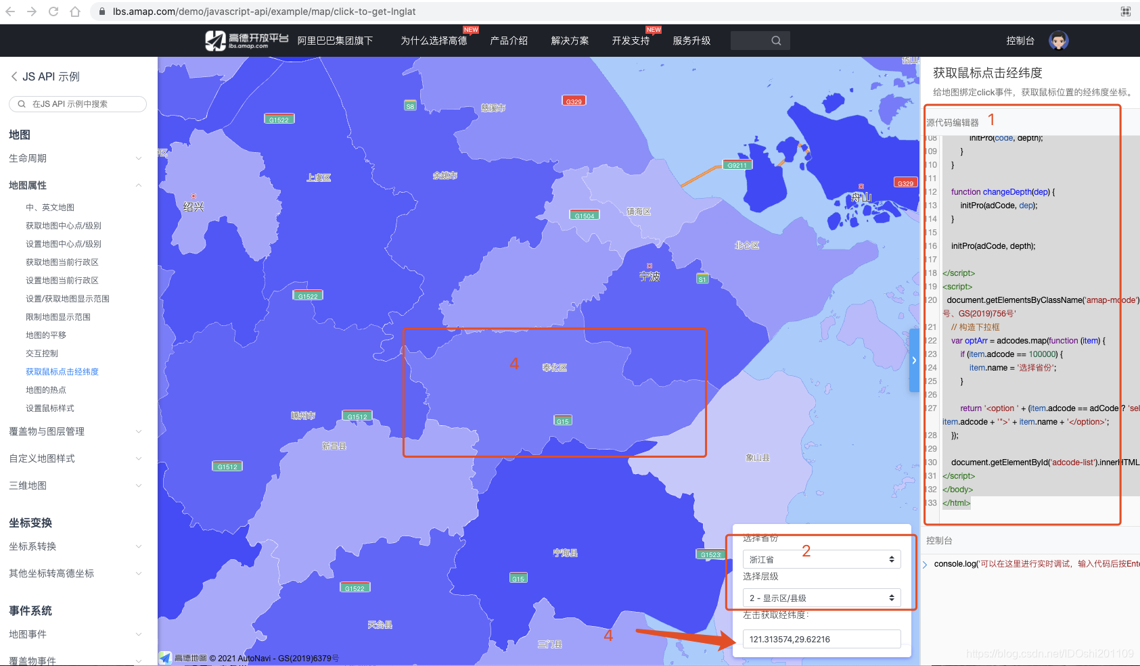Screen dimensions: 1140x666
Task: Click the coordinate field 121.313574,29.62216
Action: click(x=822, y=639)
